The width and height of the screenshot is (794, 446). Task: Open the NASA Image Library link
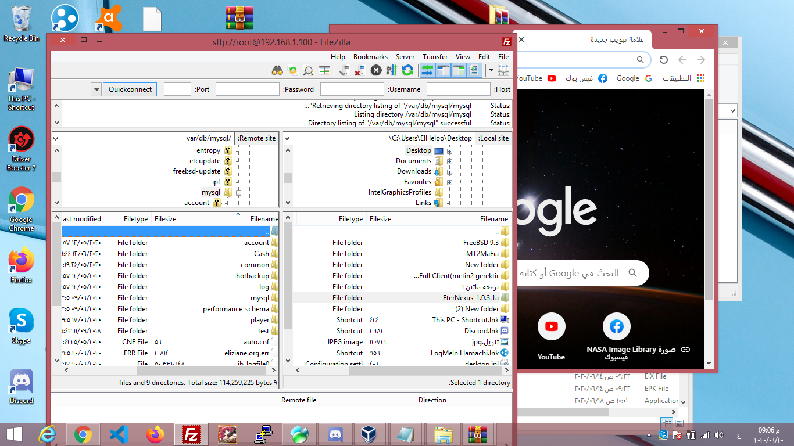point(638,350)
